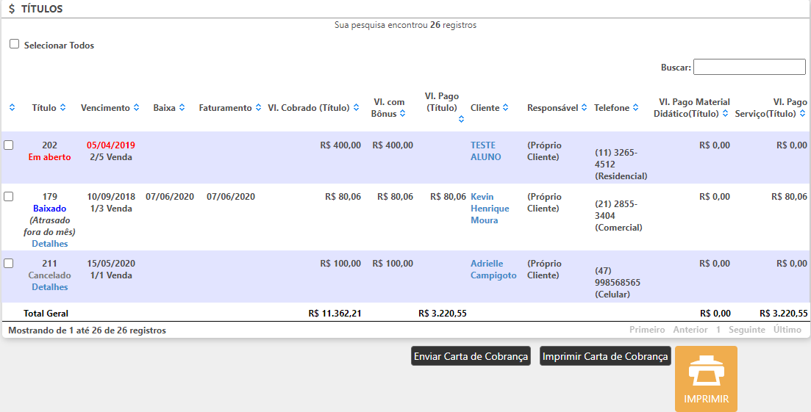Focus the Buscar search field
This screenshot has height=412, width=811.
click(x=749, y=67)
